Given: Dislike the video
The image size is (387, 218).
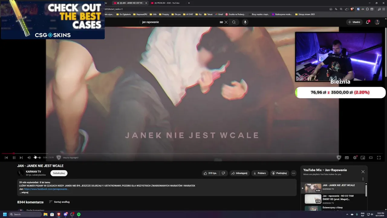Looking at the screenshot, I should (223, 173).
